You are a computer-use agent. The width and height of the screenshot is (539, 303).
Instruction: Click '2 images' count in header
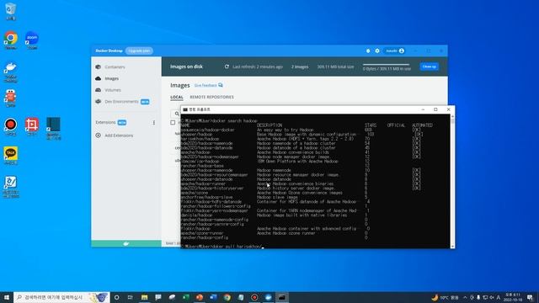(x=300, y=67)
